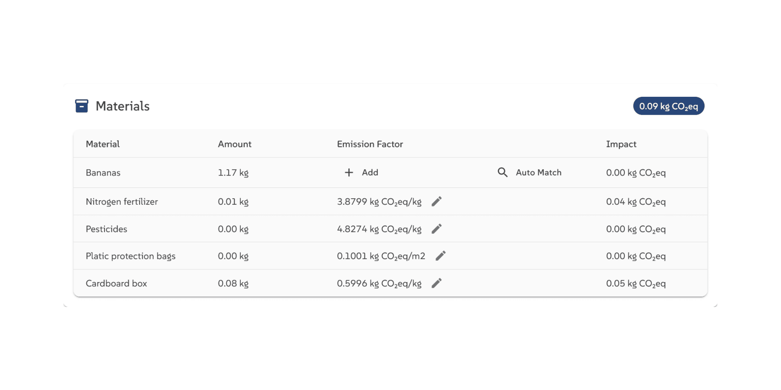The width and height of the screenshot is (781, 390).
Task: Click magnifier icon beside Auto Match
Action: click(x=503, y=173)
